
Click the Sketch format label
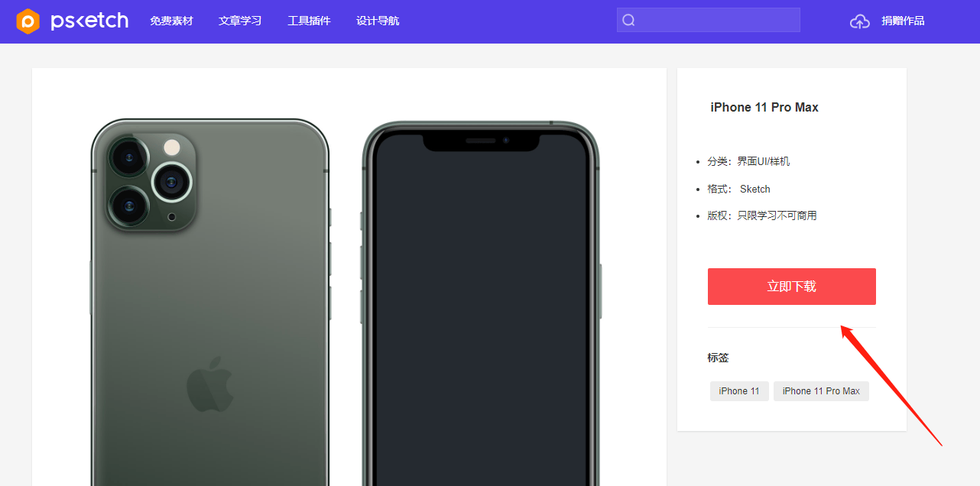click(x=755, y=189)
